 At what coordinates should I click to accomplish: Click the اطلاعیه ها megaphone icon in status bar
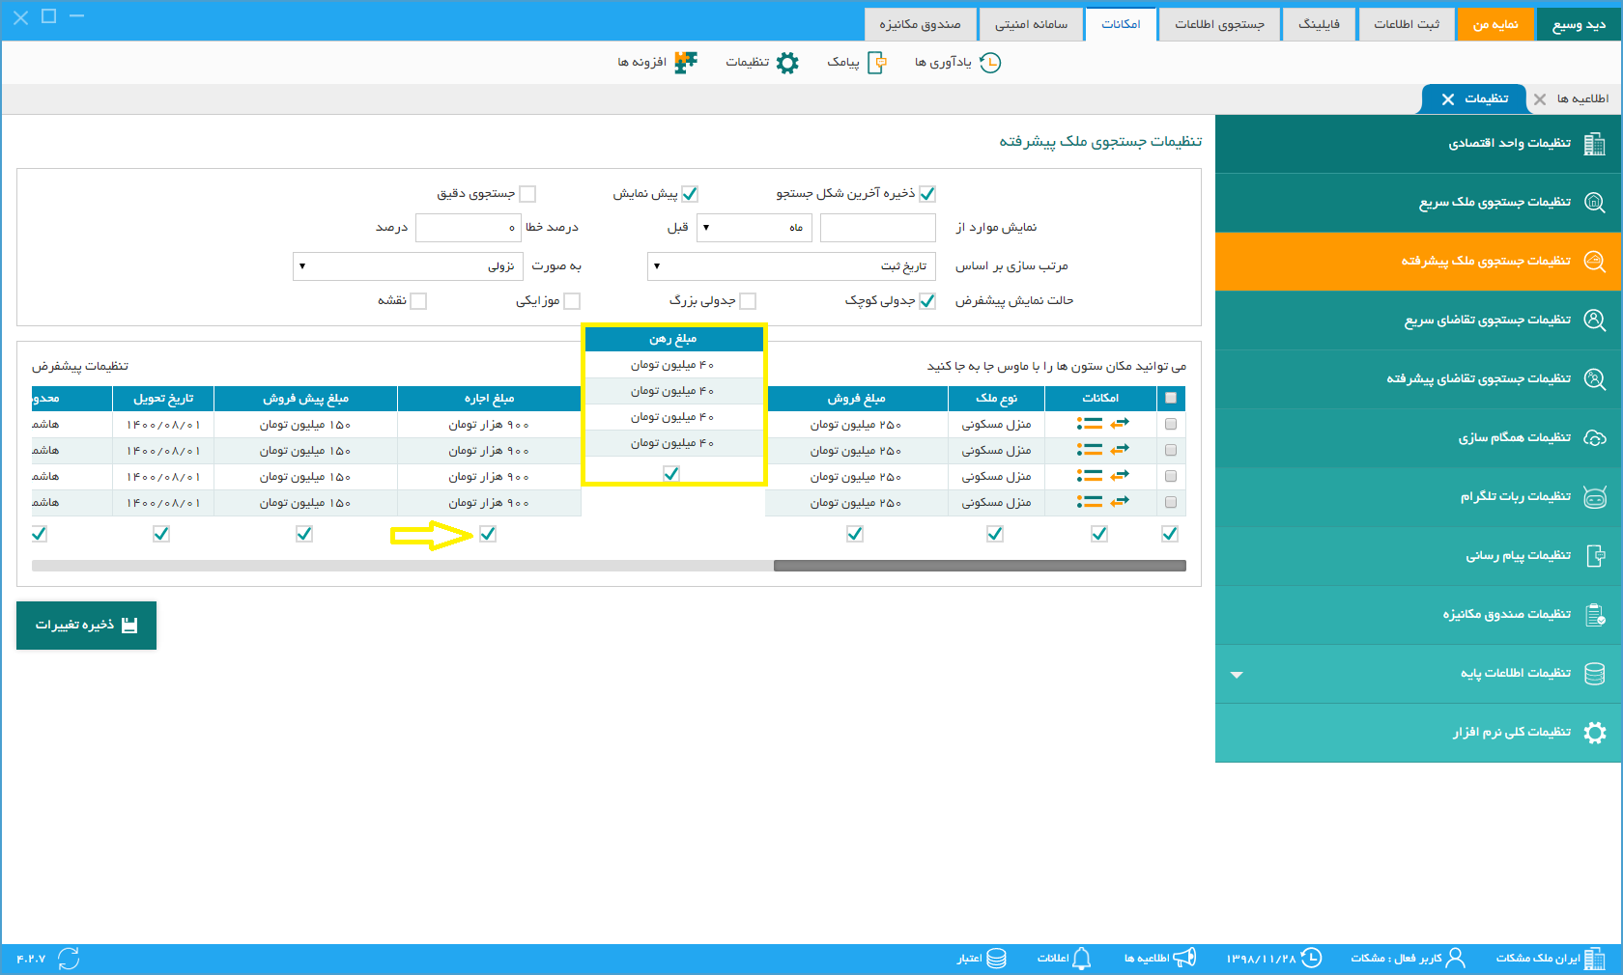tap(1184, 958)
